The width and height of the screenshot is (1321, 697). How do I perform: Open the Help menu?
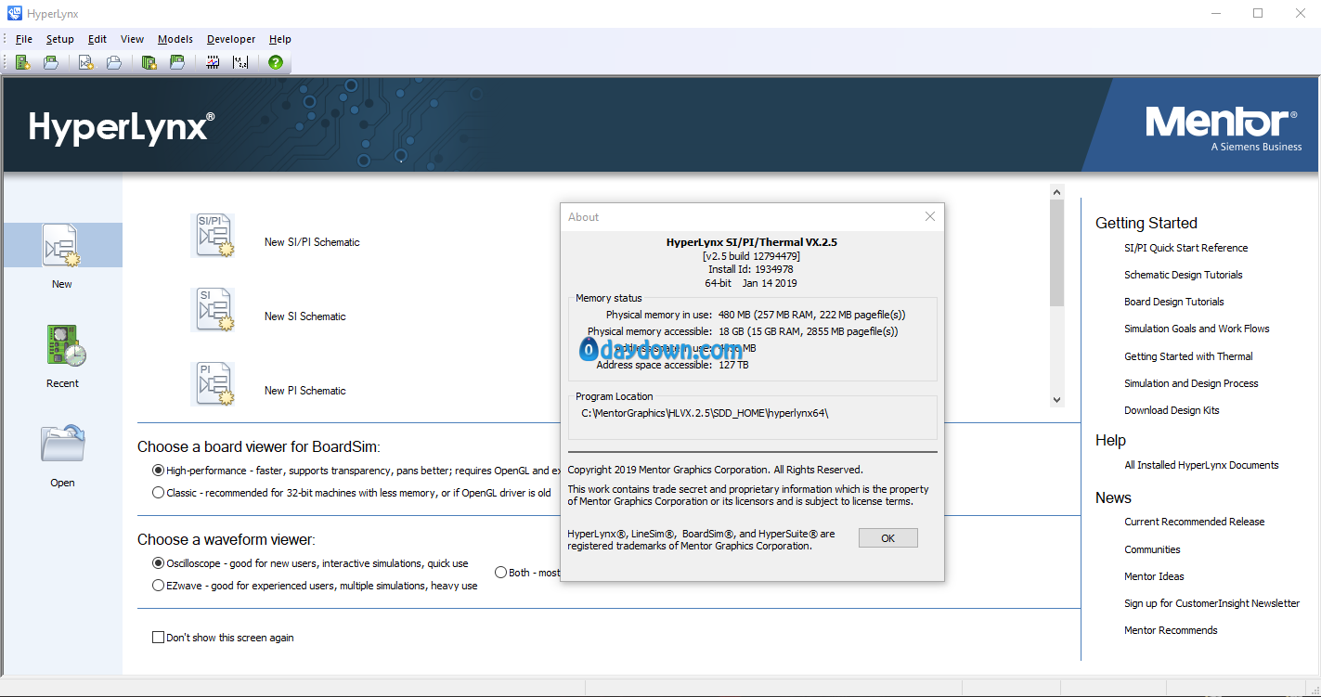pyautogui.click(x=280, y=39)
